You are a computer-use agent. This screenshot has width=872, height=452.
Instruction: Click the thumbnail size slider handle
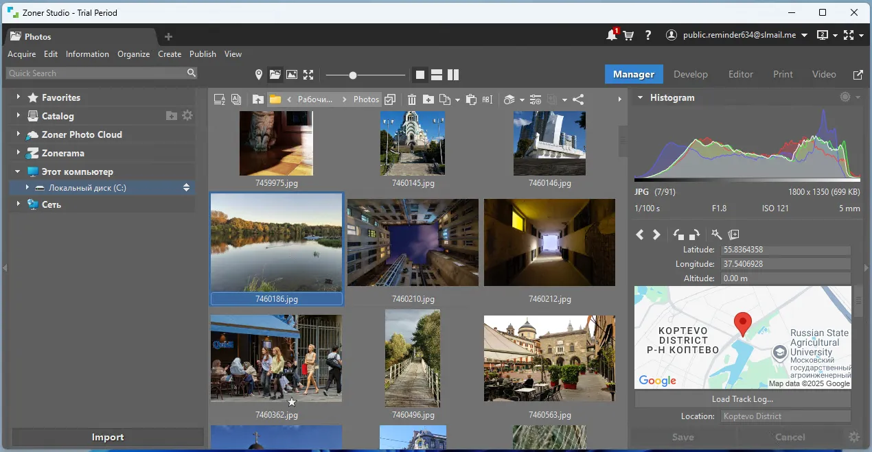coord(353,75)
